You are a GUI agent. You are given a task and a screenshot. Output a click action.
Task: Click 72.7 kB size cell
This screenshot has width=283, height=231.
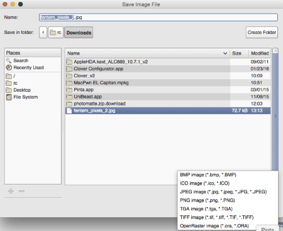click(x=240, y=110)
